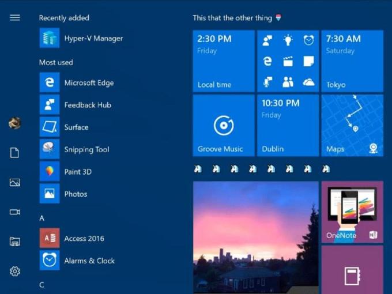The image size is (392, 294).
Task: Open the Local time clock tile
Action: coord(224,61)
